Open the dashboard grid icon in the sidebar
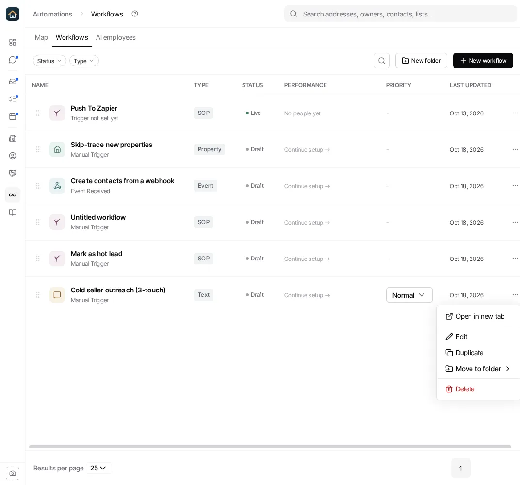Viewport: 520px width, 485px height. [13, 42]
